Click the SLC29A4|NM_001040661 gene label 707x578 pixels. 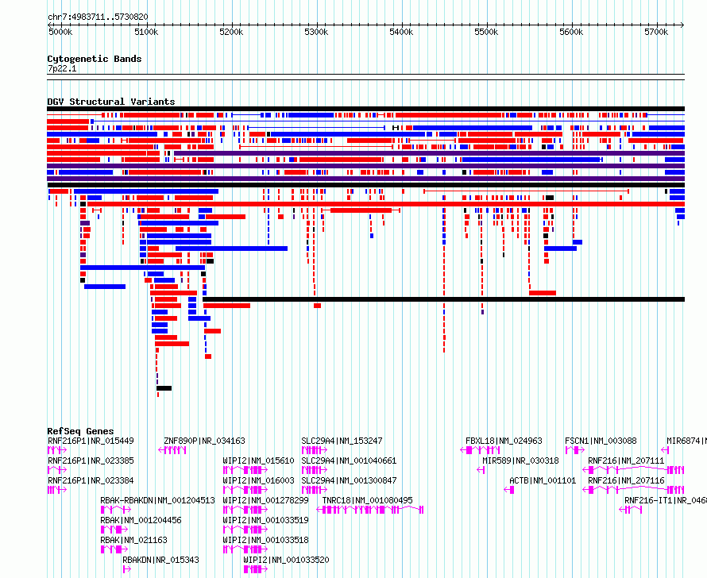click(x=349, y=460)
